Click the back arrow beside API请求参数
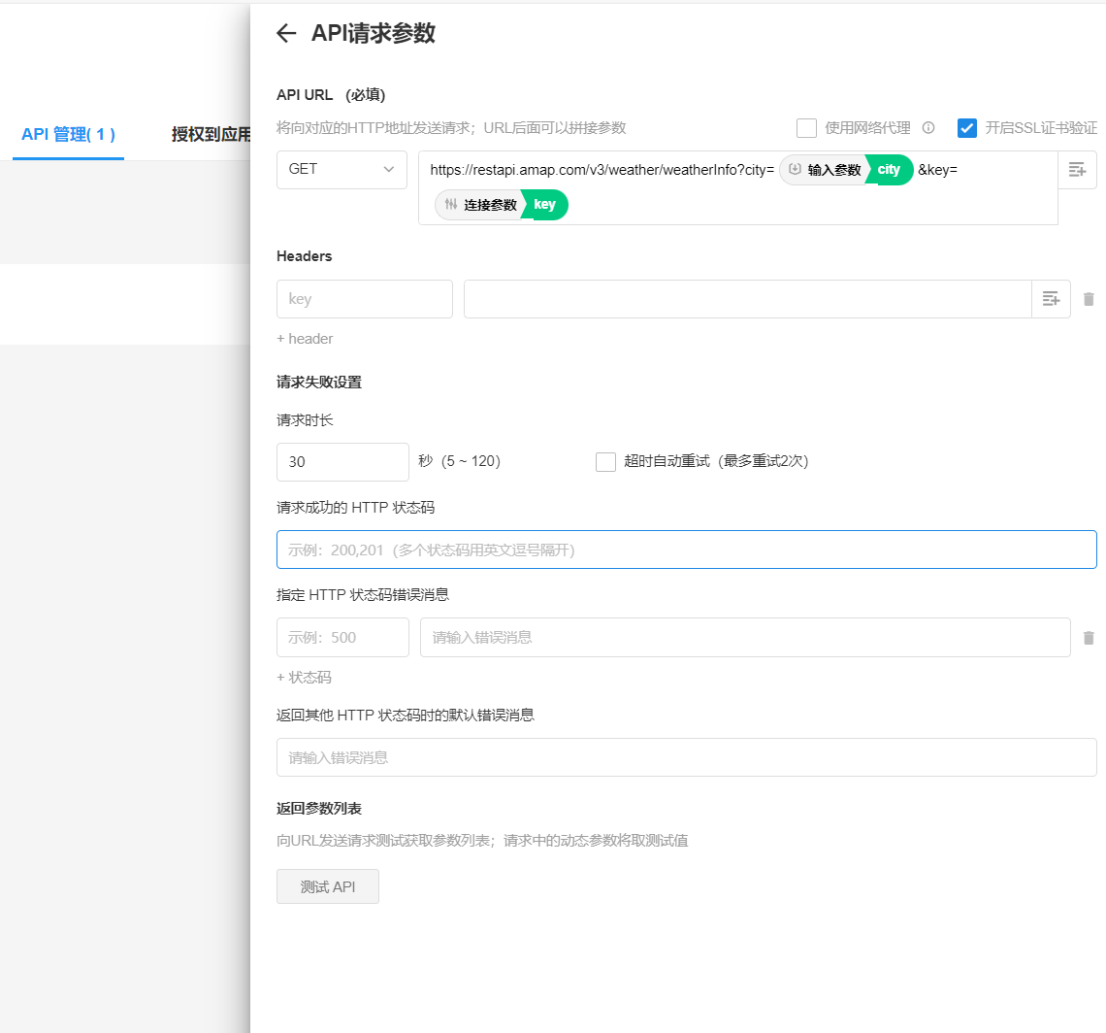 (x=285, y=33)
